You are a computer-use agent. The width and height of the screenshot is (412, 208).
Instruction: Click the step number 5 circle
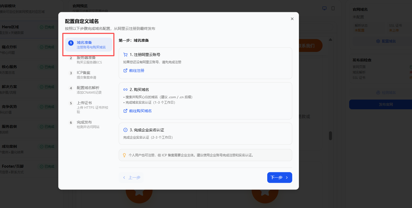click(x=71, y=103)
